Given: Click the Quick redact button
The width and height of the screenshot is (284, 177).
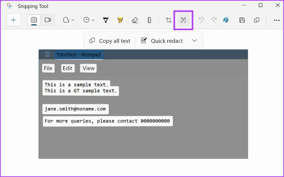Looking at the screenshot, I should click(x=162, y=41).
